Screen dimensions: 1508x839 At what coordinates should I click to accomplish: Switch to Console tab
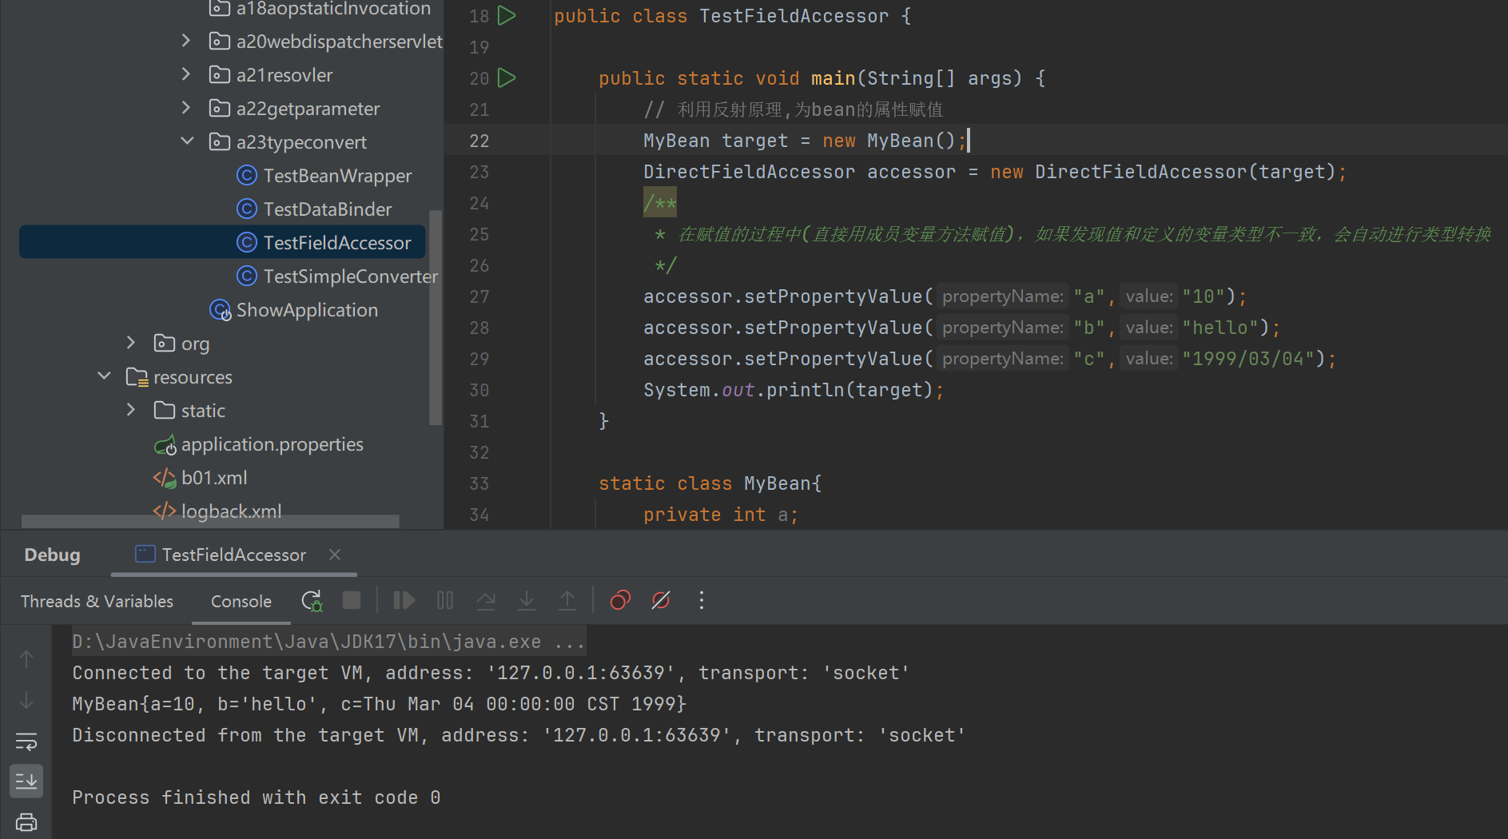(x=241, y=602)
